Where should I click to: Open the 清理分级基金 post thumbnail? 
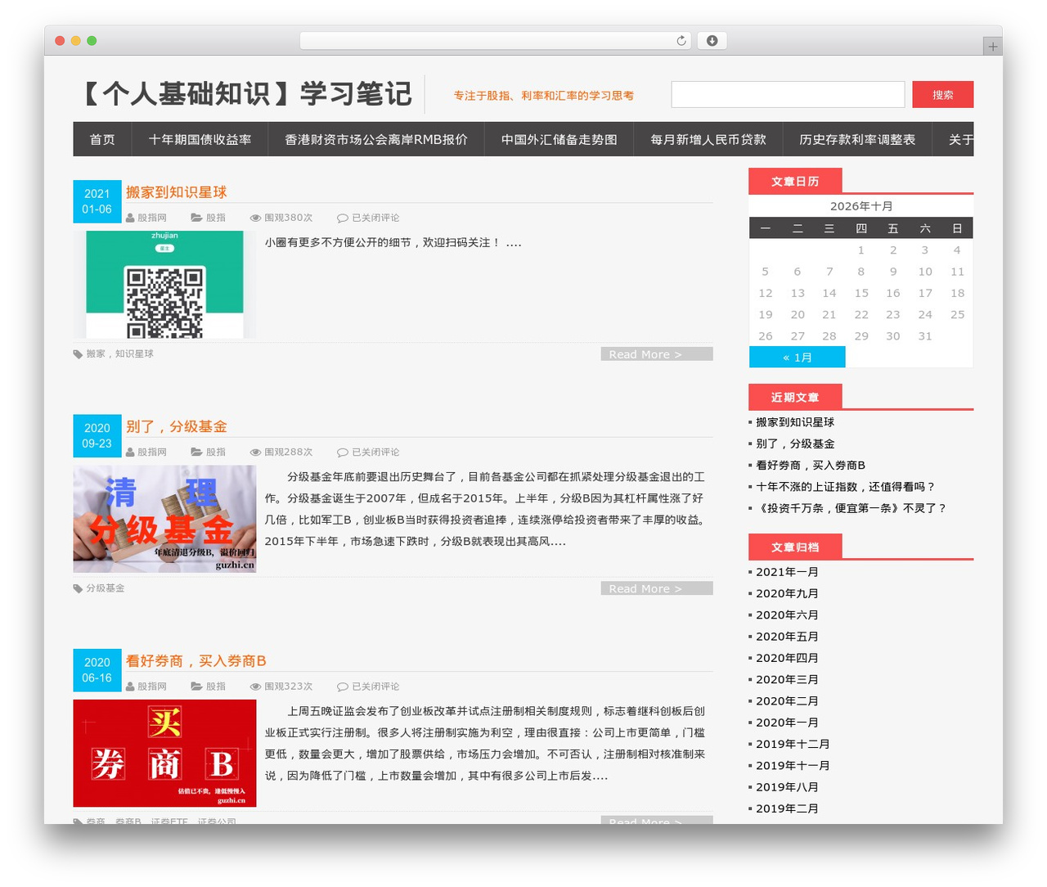(x=164, y=519)
